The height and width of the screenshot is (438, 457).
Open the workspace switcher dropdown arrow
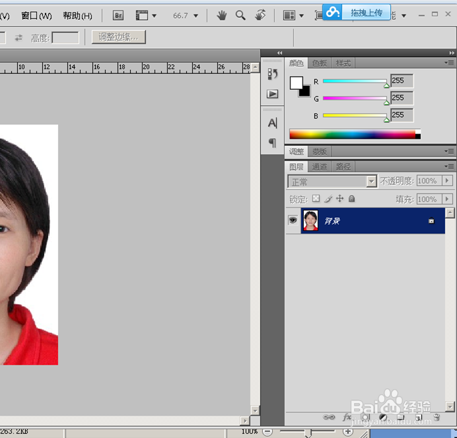404,16
